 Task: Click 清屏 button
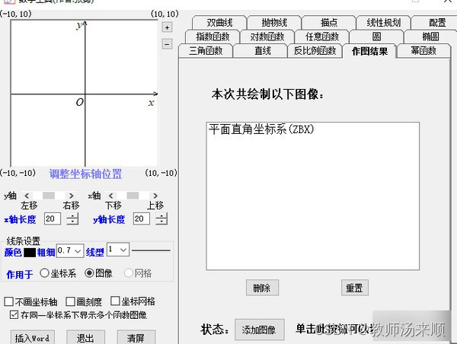(x=136, y=338)
